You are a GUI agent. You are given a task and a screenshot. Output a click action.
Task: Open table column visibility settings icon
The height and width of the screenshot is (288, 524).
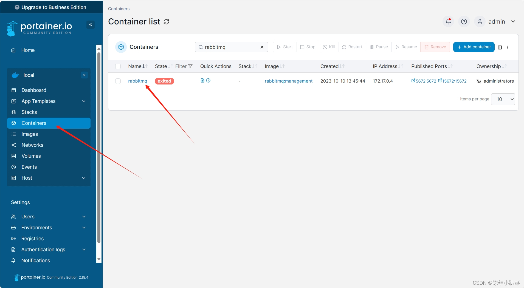500,47
